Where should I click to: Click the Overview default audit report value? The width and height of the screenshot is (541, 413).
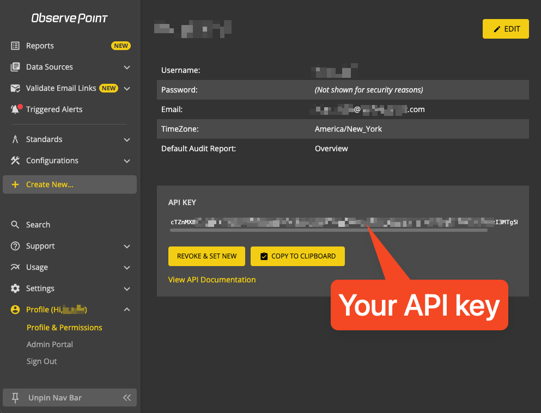[331, 149]
